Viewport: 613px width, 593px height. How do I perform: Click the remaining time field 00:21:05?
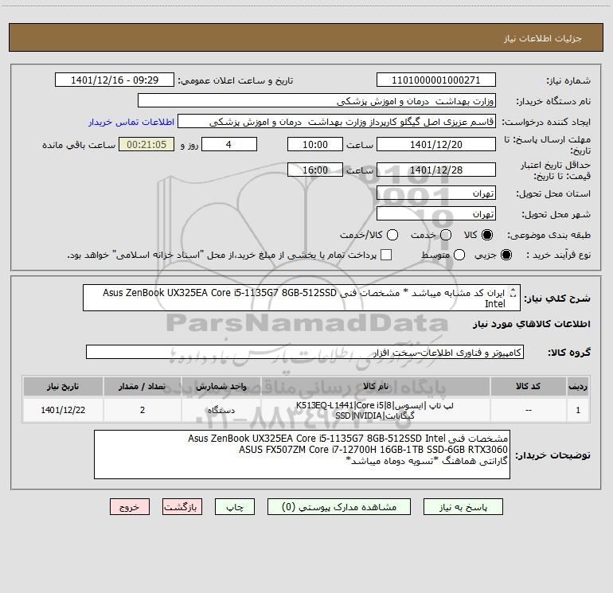click(146, 144)
